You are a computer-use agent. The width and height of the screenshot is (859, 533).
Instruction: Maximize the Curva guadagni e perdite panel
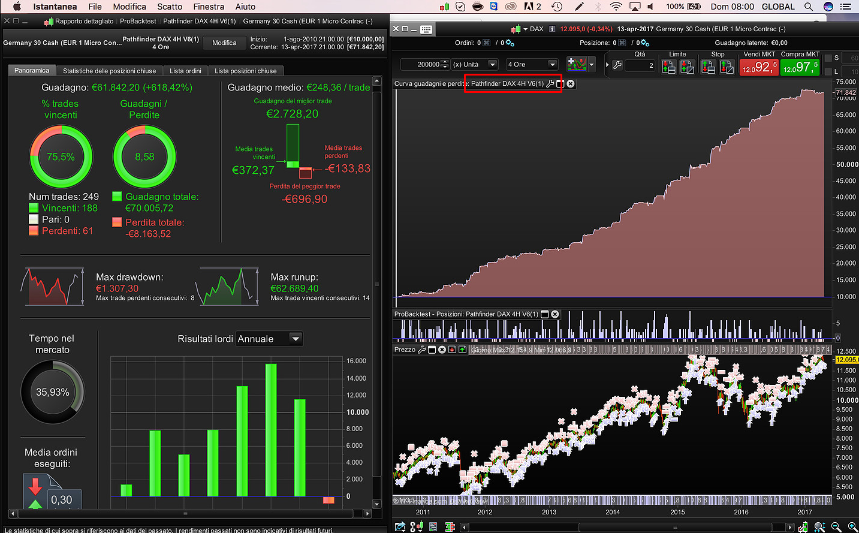560,83
